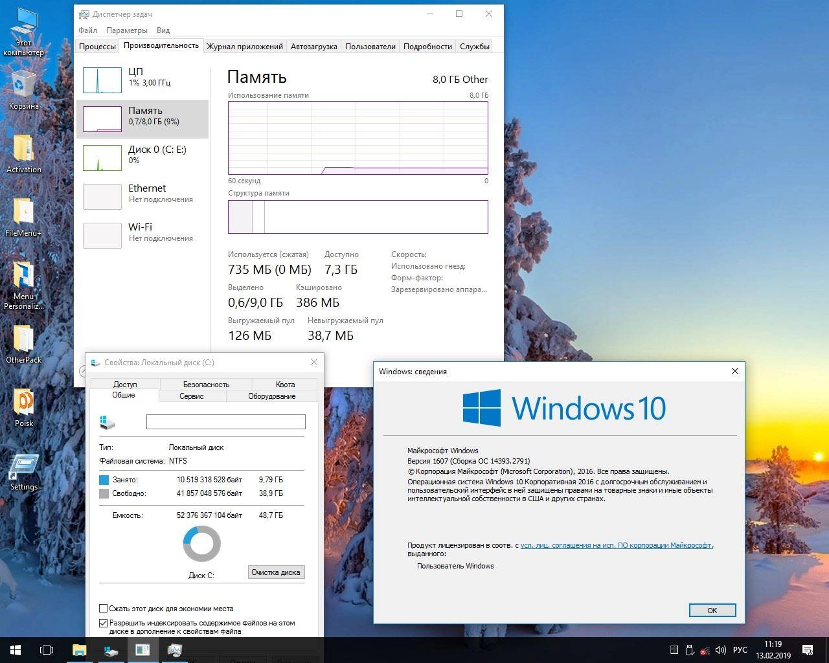Screen dimensions: 829x663
Task: Switch to the Автозагрузка tab
Action: coord(314,47)
